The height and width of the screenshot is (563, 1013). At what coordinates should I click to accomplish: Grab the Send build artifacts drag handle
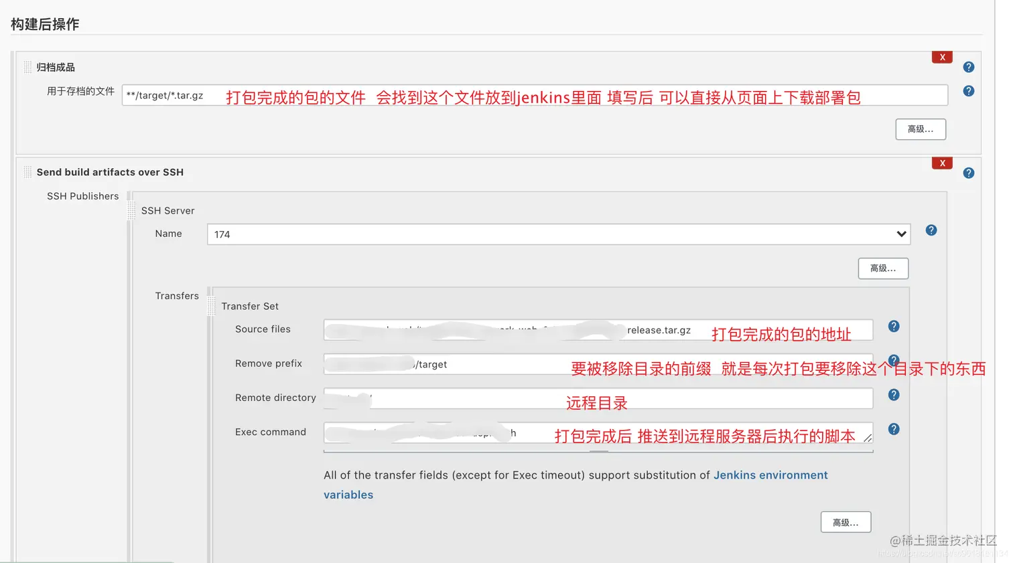pos(27,172)
